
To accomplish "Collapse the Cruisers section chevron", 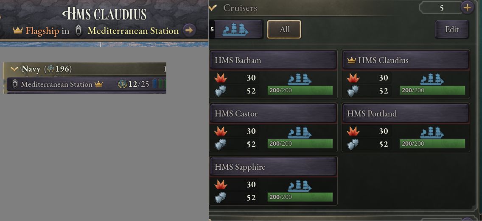I will tap(213, 8).
